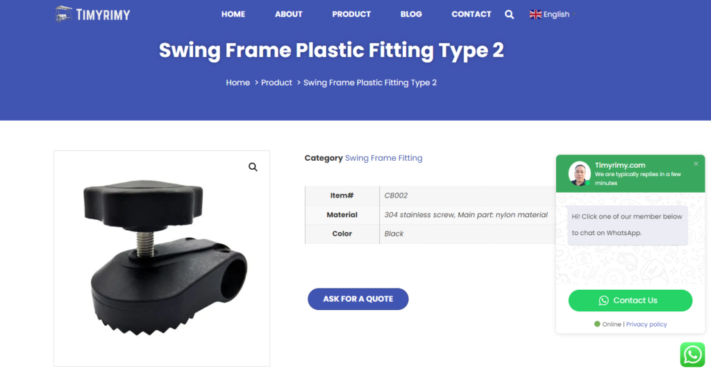Navigate to the CONTACT page
711x373 pixels.
pyautogui.click(x=471, y=14)
